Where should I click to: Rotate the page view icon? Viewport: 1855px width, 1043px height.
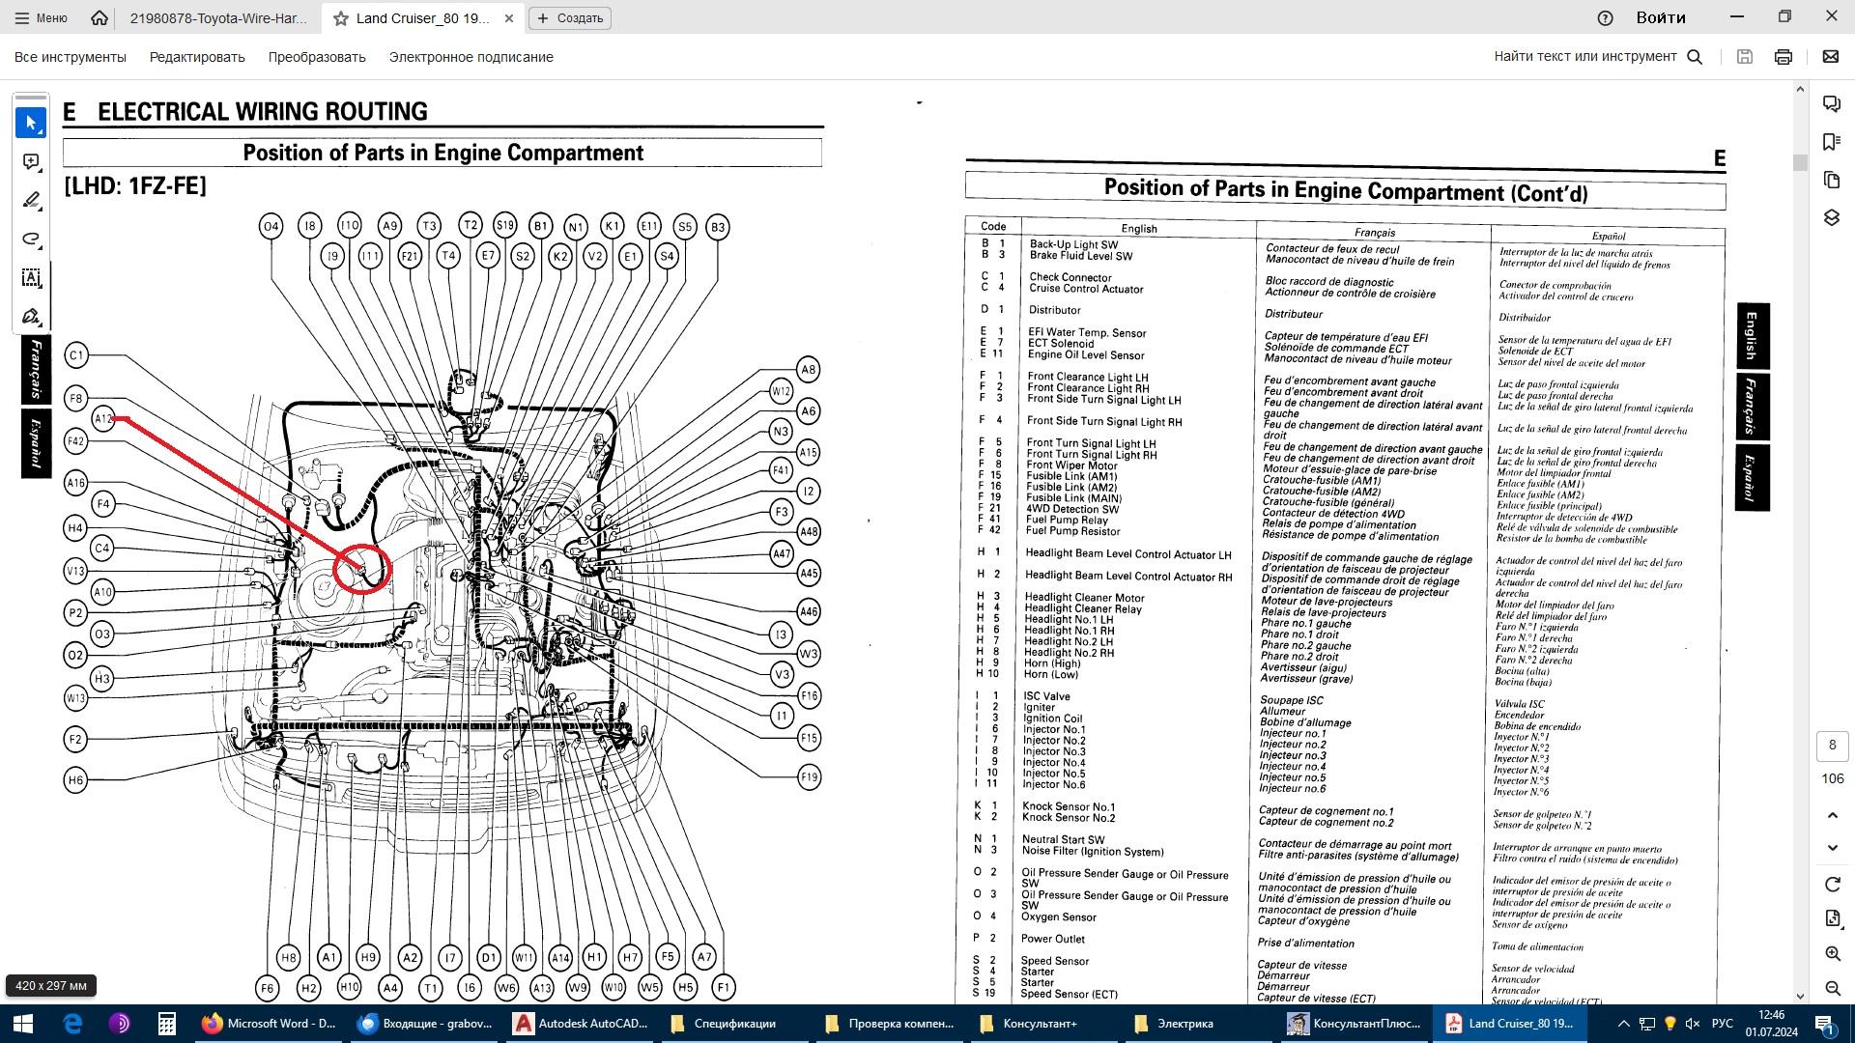(1832, 885)
